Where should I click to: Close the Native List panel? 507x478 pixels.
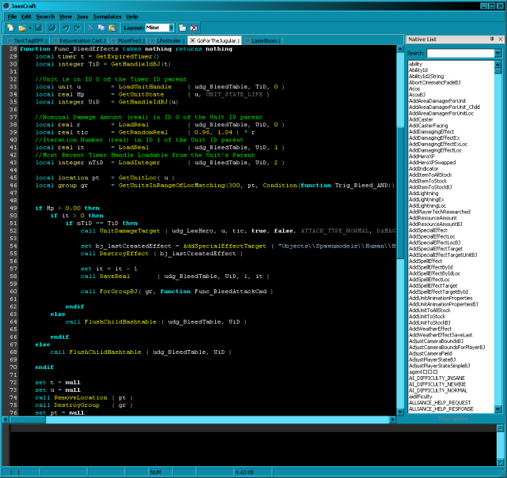point(500,39)
